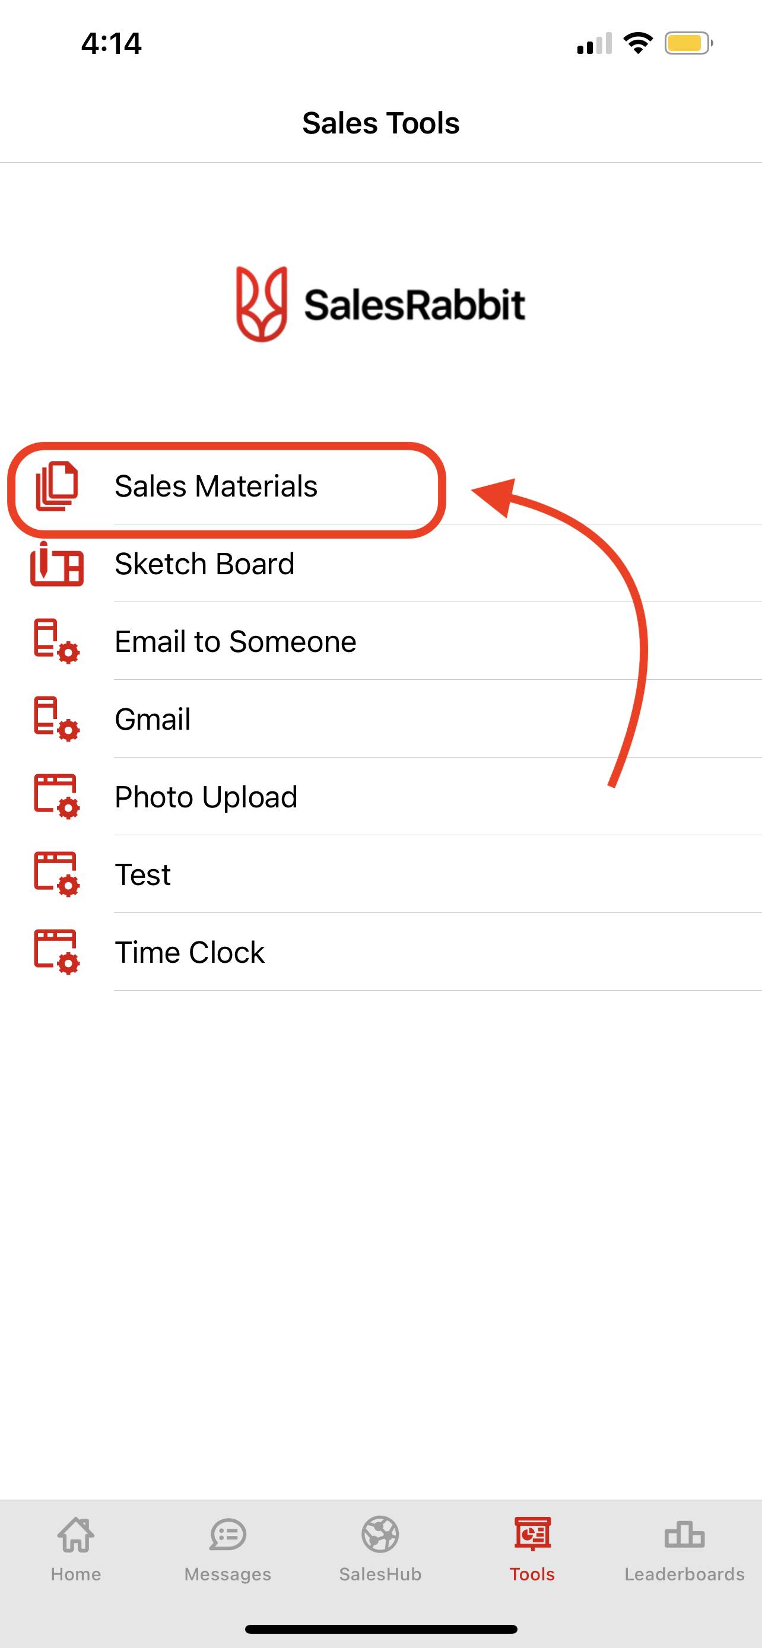
Task: Tap the Time Clock icon
Action: [56, 952]
